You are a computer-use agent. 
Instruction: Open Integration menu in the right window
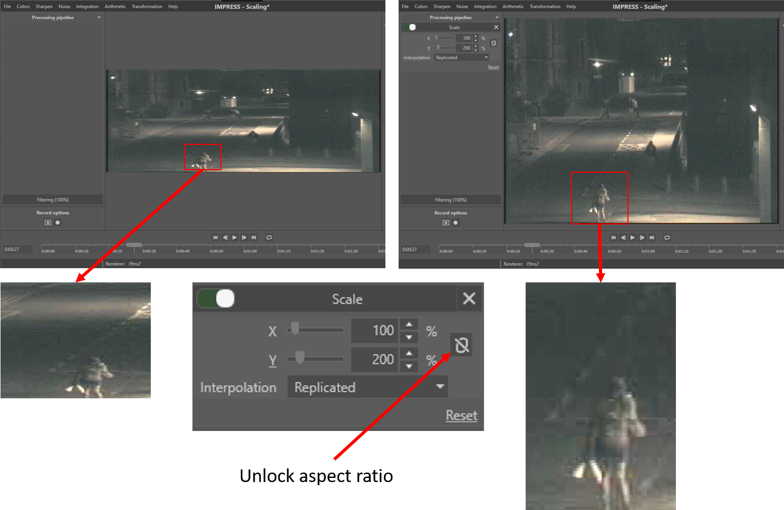[x=486, y=7]
